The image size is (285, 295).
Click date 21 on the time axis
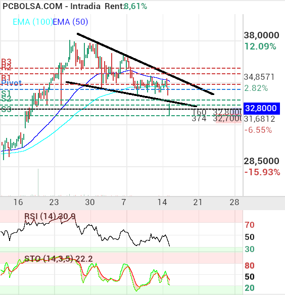(198, 202)
